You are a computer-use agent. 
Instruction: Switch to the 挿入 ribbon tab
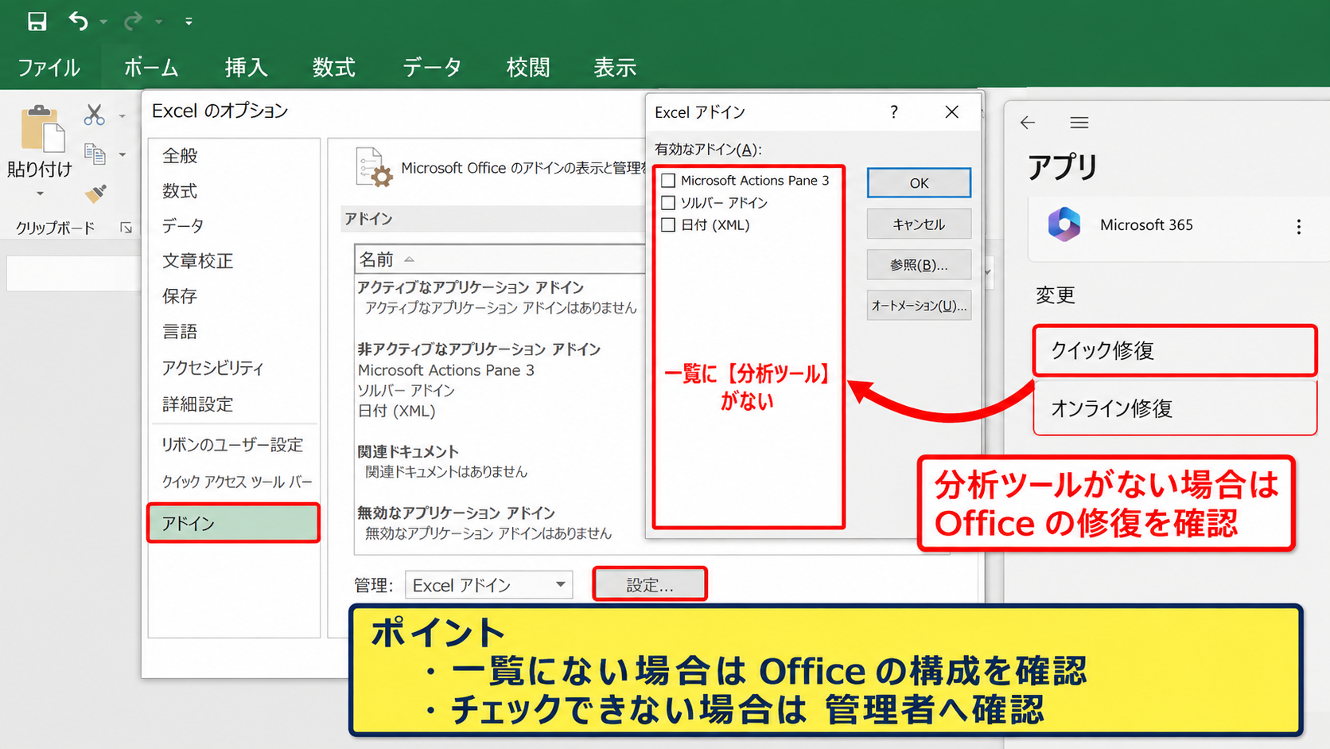pyautogui.click(x=246, y=68)
